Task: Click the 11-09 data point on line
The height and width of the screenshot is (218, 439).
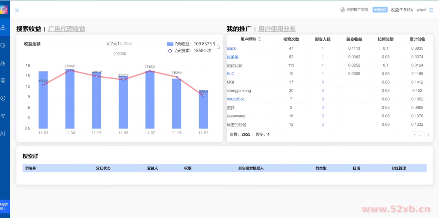Action: tap(203, 96)
